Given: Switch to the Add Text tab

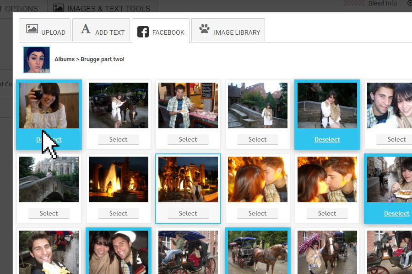Looking at the screenshot, I should point(101,30).
